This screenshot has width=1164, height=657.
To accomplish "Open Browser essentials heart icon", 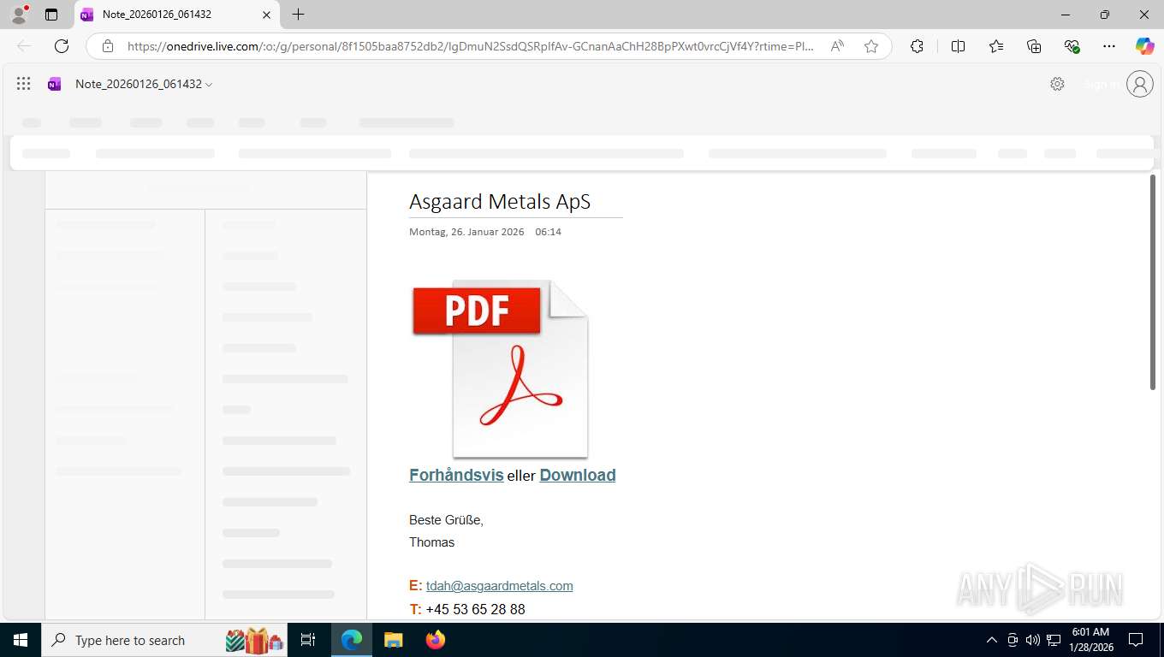I will (x=1072, y=46).
